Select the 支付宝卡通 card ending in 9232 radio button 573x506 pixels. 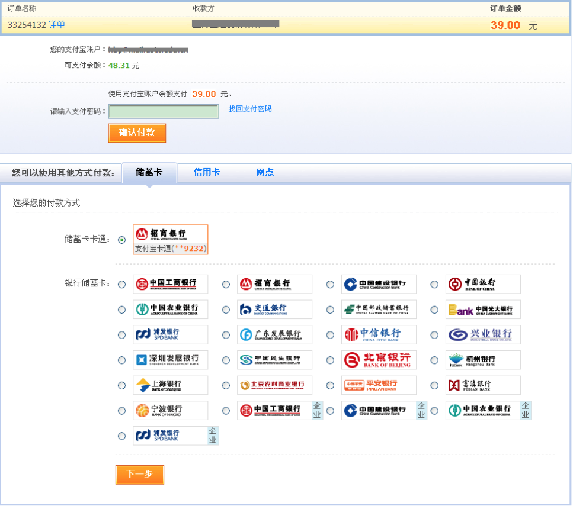(122, 240)
